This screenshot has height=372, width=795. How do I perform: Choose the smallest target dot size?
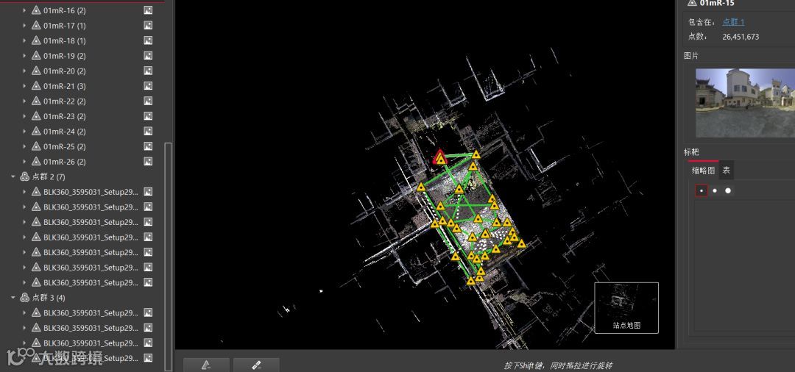[x=702, y=191]
